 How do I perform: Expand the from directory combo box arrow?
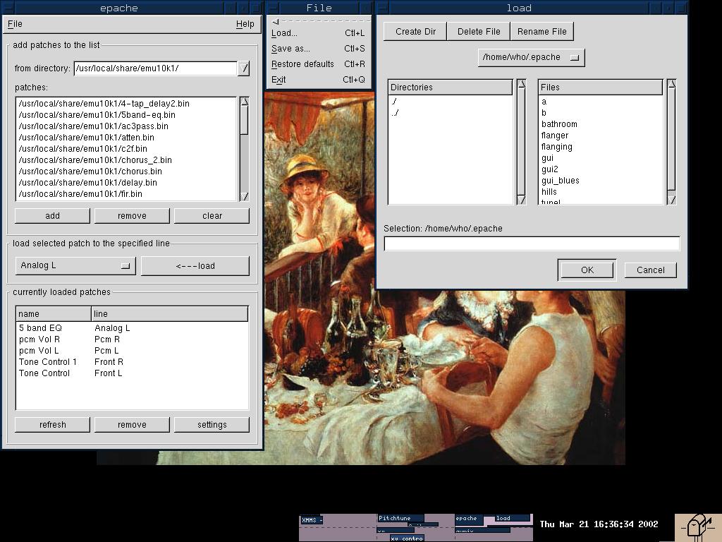pyautogui.click(x=243, y=68)
